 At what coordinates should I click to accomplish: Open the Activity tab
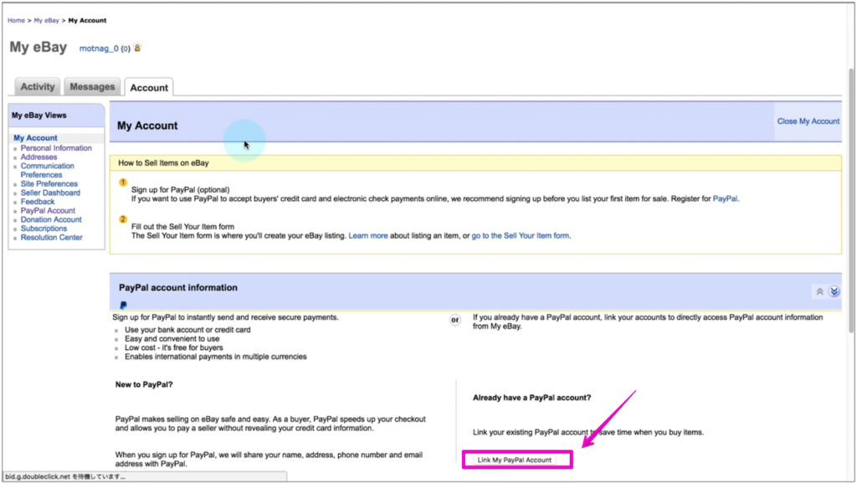[x=38, y=87]
